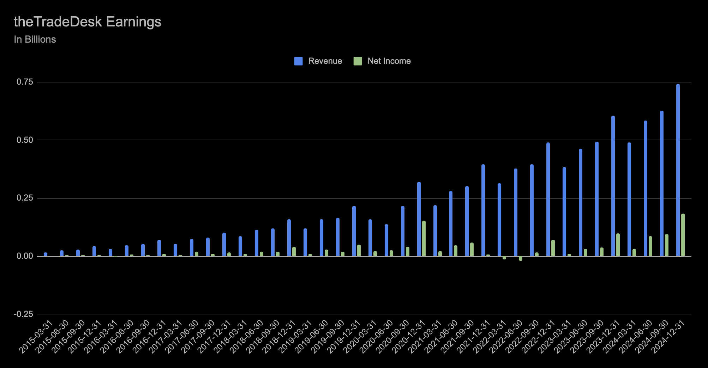
Task: Click the In Billions subtitle
Action: [x=35, y=39]
